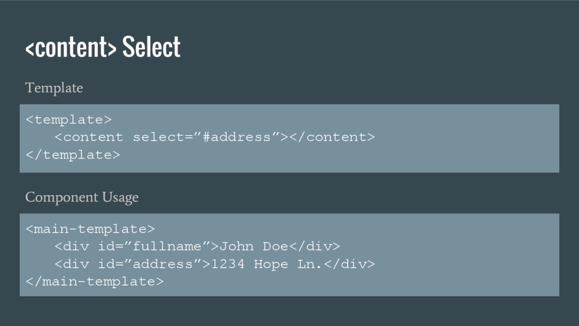Click the word 'Usage' in the heading
This screenshot has height=326, width=579.
[120, 198]
